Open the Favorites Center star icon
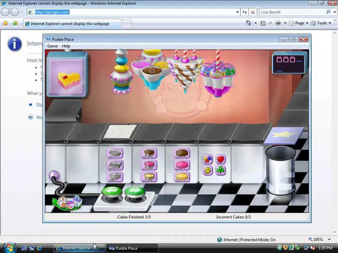This screenshot has height=253, width=338. [x=6, y=23]
